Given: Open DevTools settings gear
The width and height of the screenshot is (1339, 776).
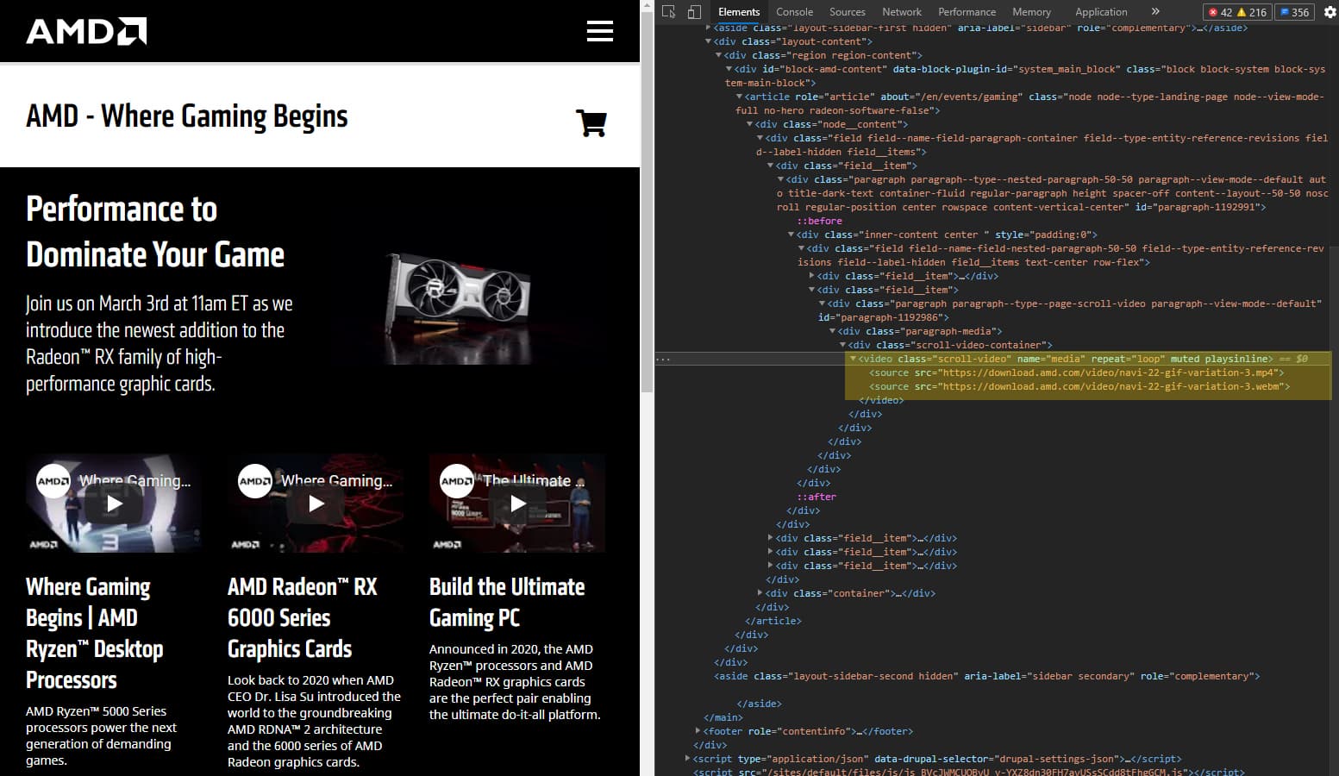Looking at the screenshot, I should pos(1330,12).
